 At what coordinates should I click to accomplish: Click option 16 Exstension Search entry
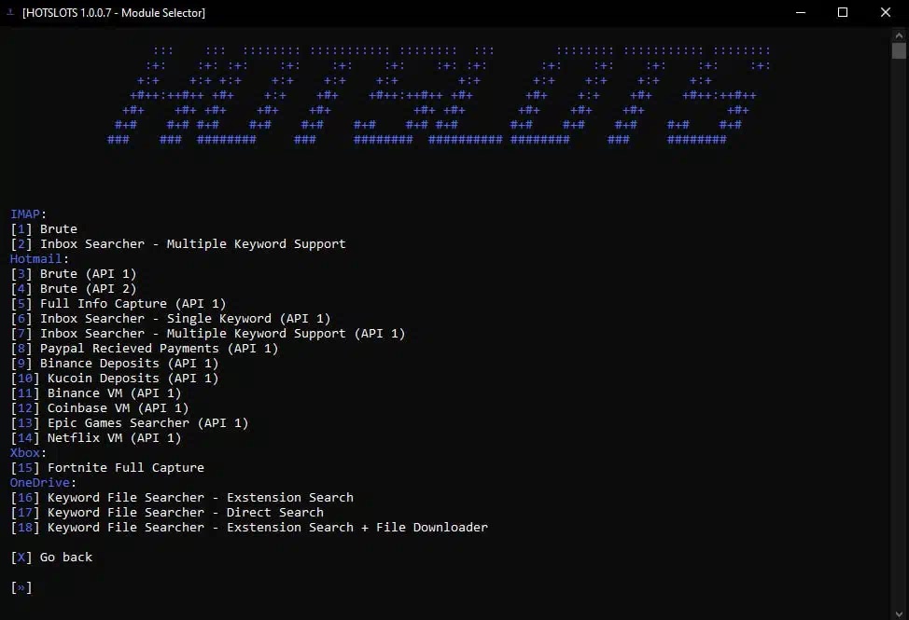coord(182,498)
